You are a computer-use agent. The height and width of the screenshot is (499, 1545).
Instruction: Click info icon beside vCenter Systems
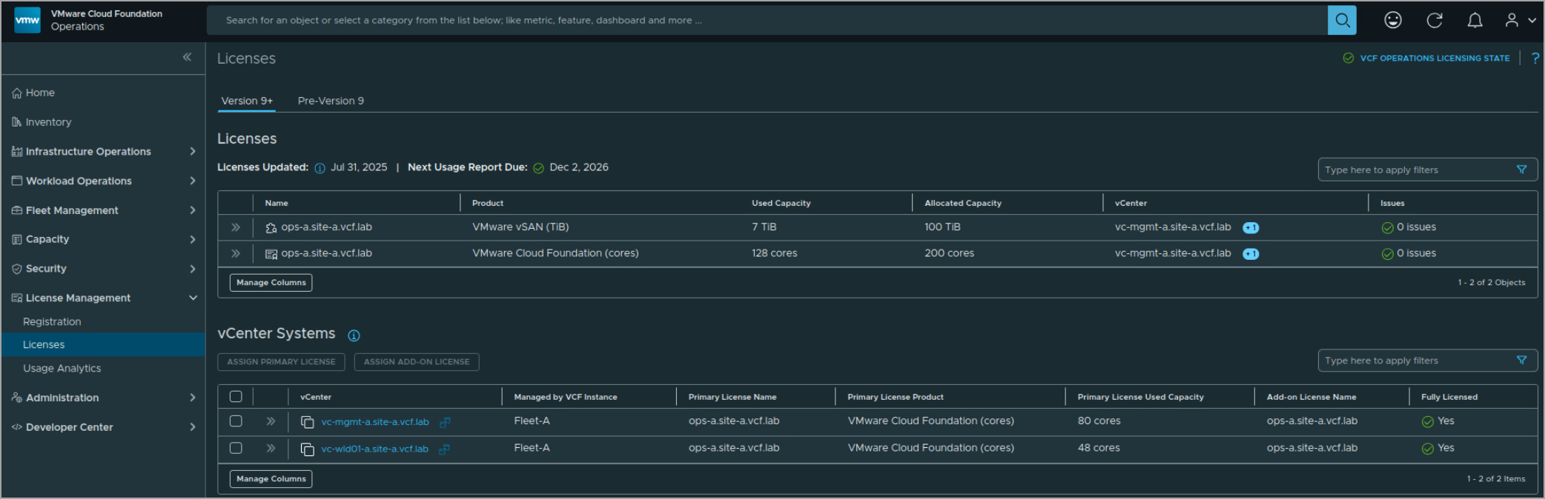pos(354,335)
